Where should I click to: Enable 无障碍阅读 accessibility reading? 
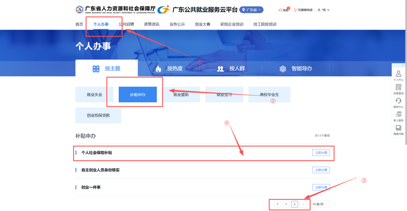303,10
